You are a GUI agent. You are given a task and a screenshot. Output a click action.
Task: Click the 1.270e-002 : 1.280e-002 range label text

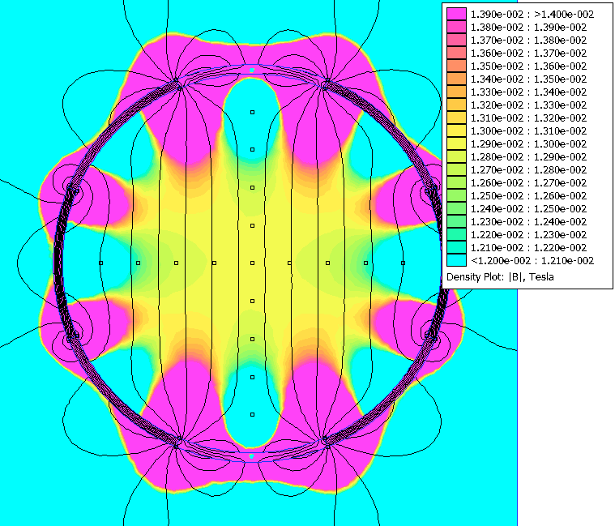click(528, 169)
